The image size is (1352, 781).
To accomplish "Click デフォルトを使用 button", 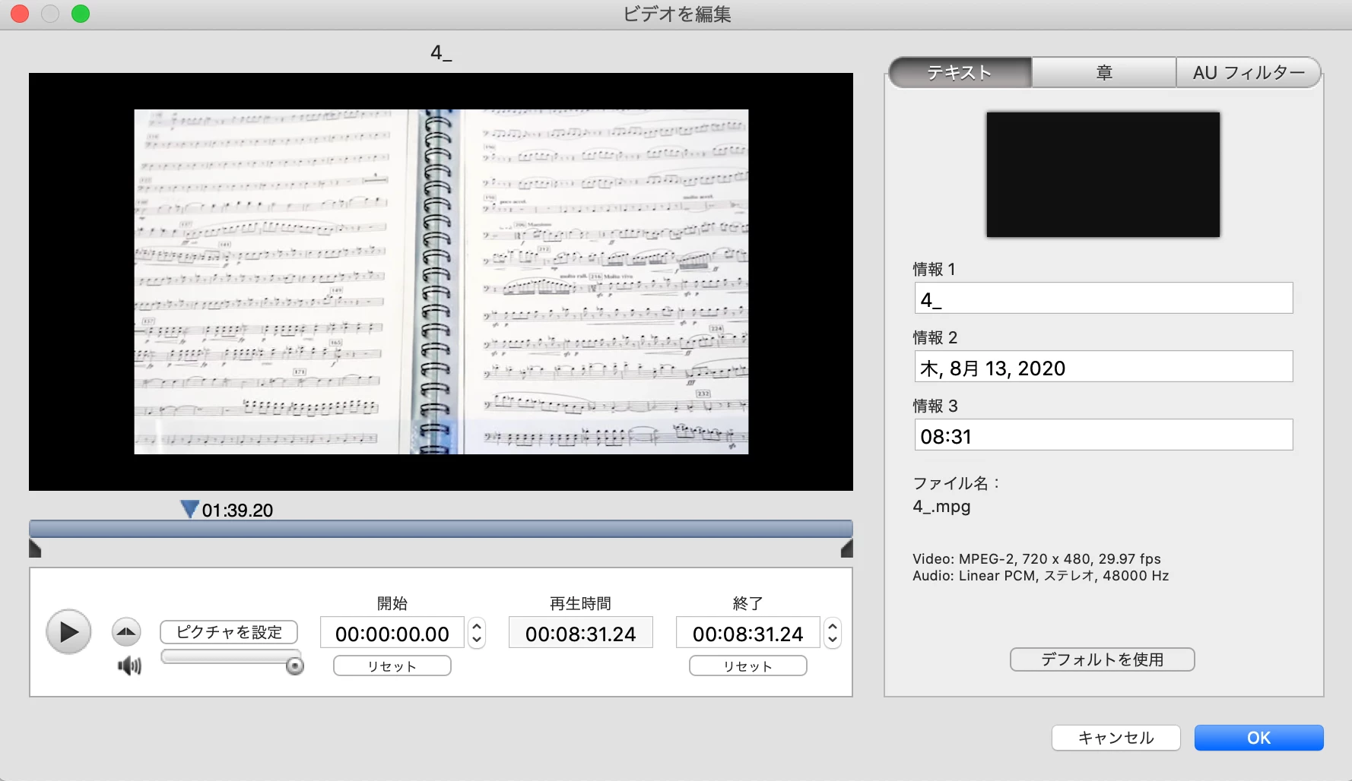I will 1102,659.
